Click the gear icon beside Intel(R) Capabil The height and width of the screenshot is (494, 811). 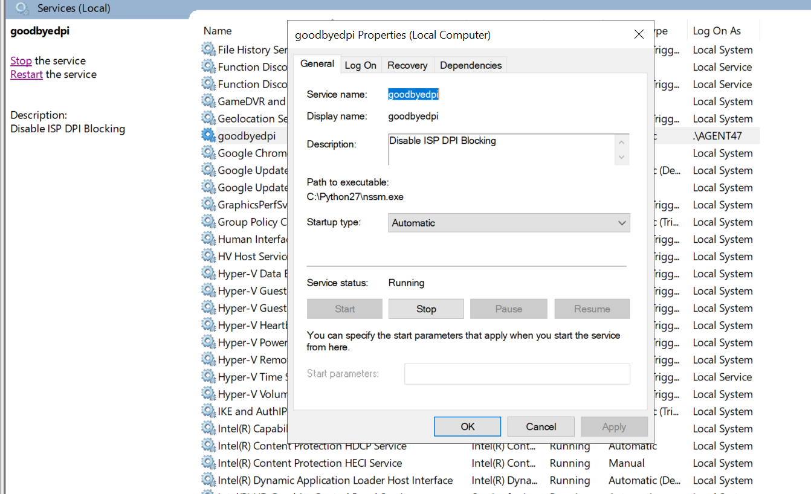point(208,428)
